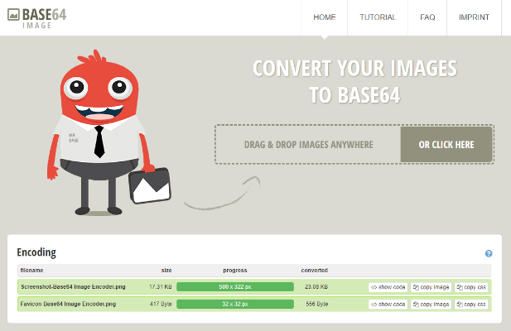This screenshot has height=331, width=511.
Task: Go to the Home tab
Action: point(324,17)
